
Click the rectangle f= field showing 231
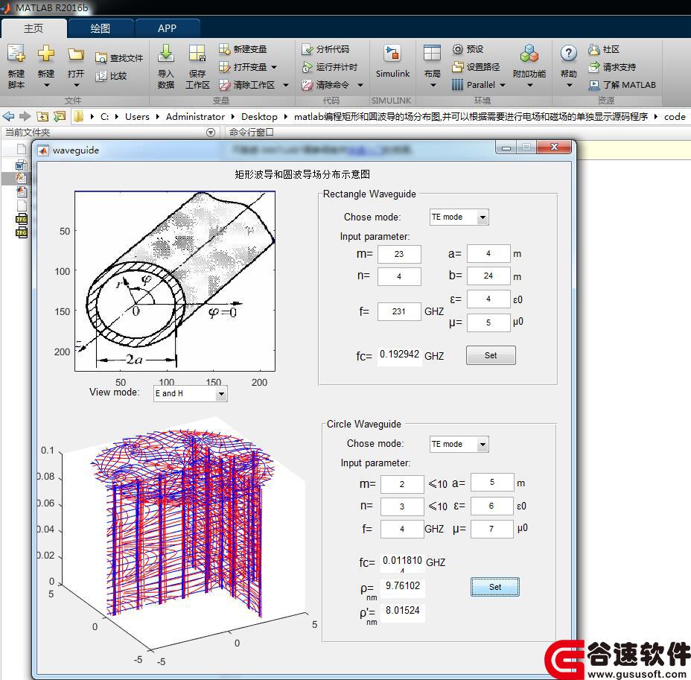pos(399,311)
